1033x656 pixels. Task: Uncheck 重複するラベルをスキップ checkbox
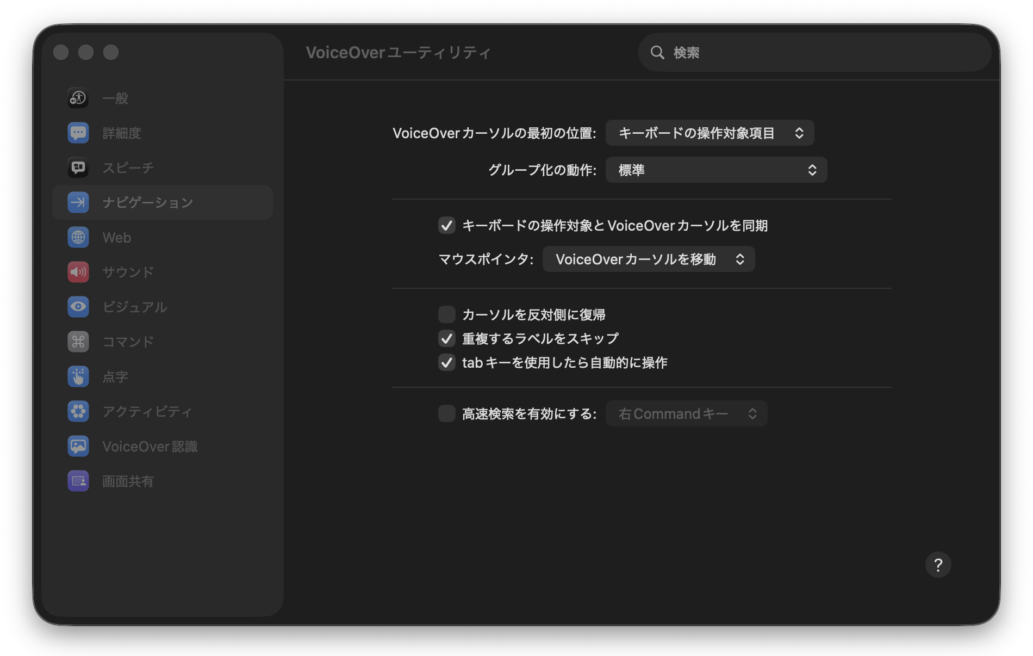[x=447, y=338]
